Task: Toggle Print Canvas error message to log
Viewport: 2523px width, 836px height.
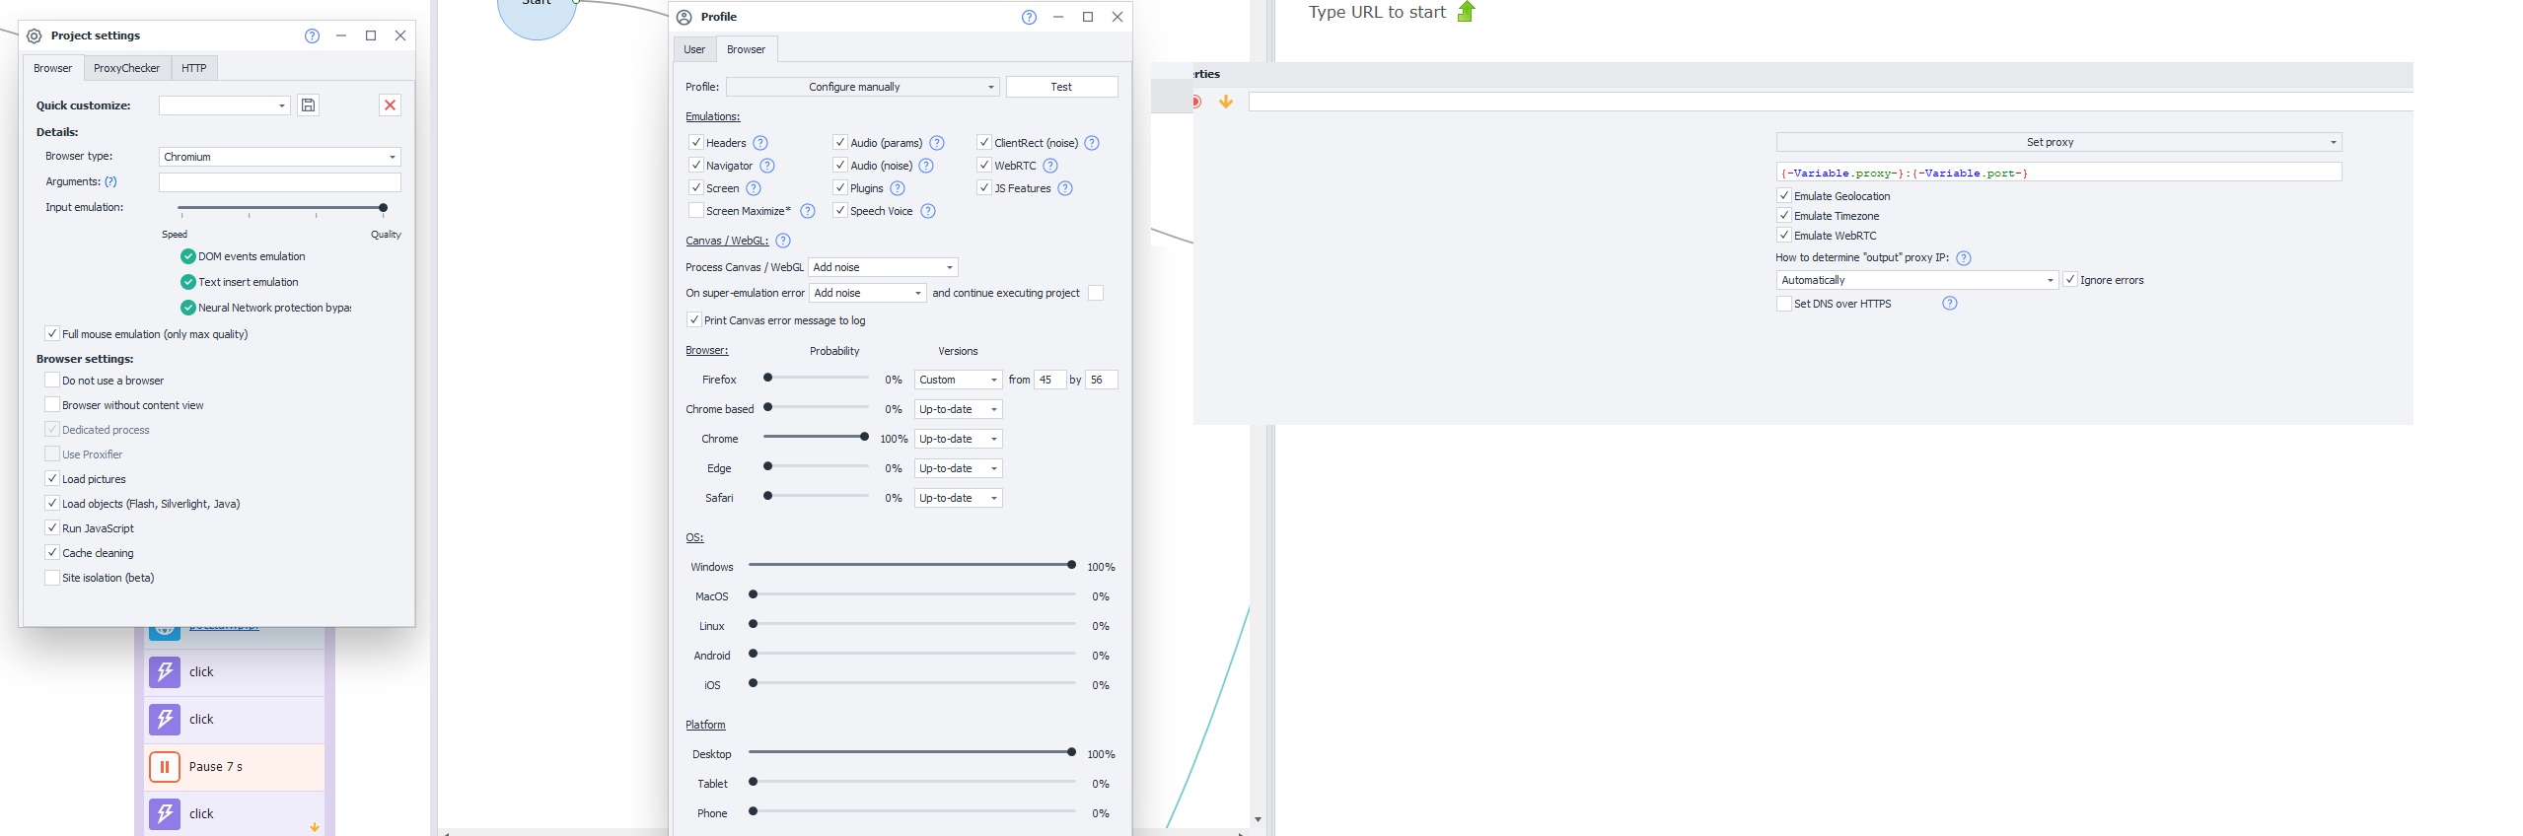Action: 694,320
